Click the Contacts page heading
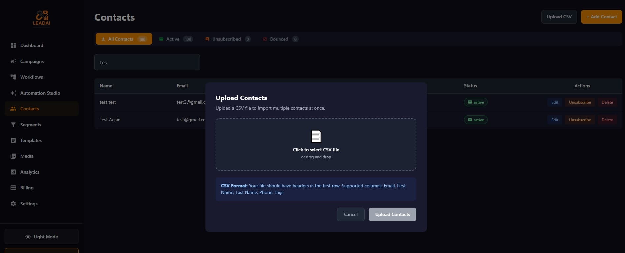Screen dimensions: 625x253 coord(115,17)
